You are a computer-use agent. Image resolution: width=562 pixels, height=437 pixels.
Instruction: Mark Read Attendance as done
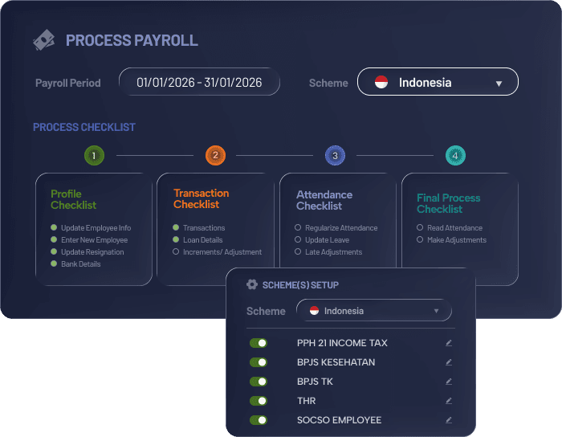[x=420, y=227]
